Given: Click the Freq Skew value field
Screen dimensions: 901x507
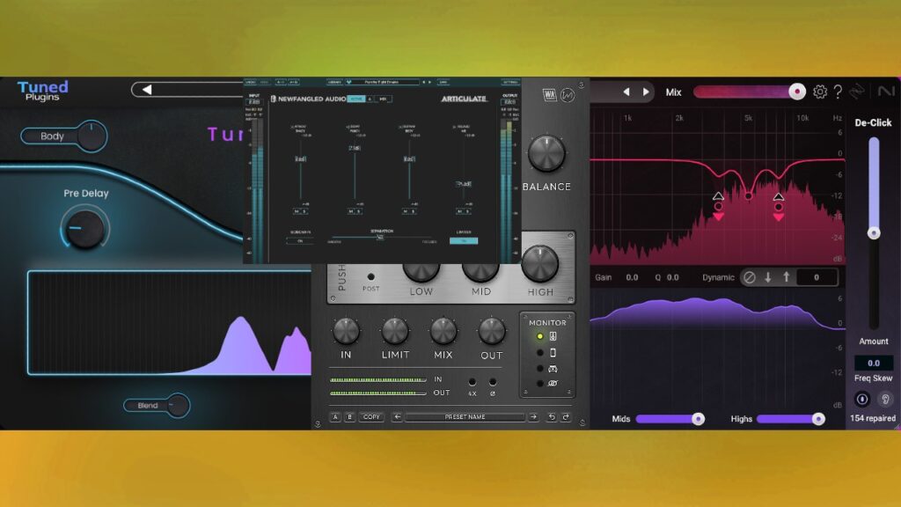Looking at the screenshot, I should pyautogui.click(x=874, y=363).
